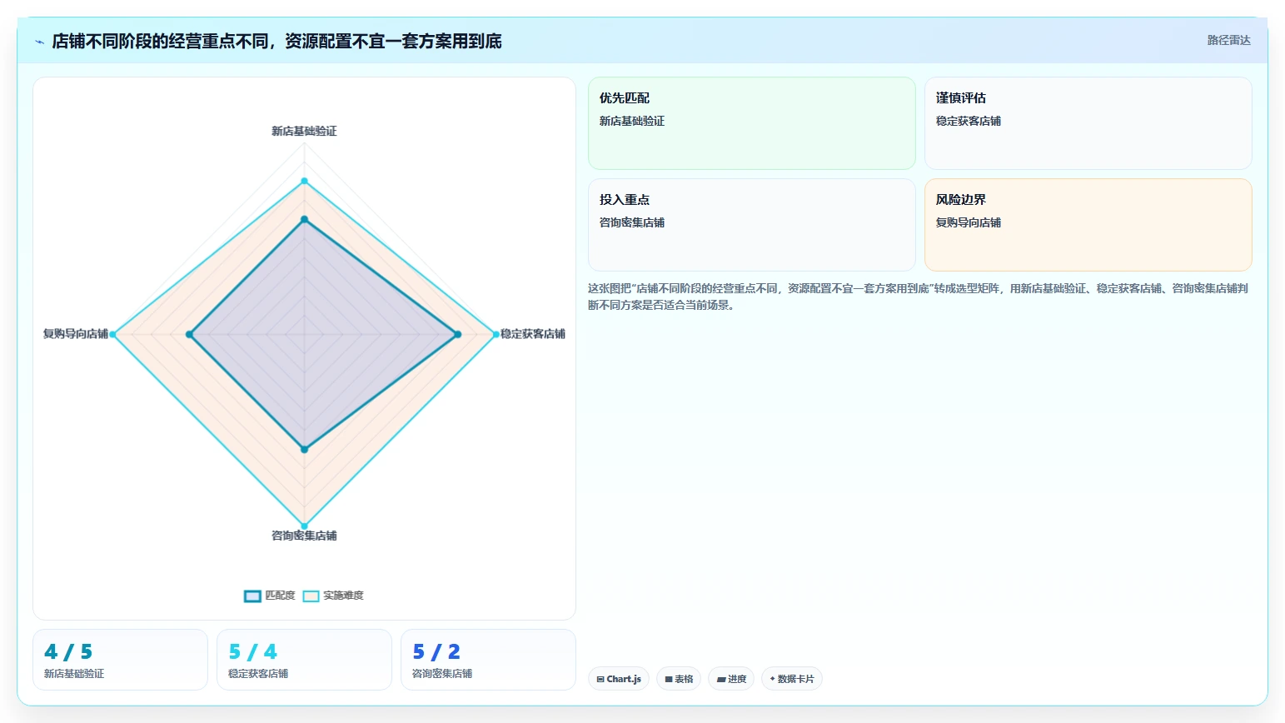Click the 5 / 2 stat value
This screenshot has height=723, width=1285.
pyautogui.click(x=436, y=651)
